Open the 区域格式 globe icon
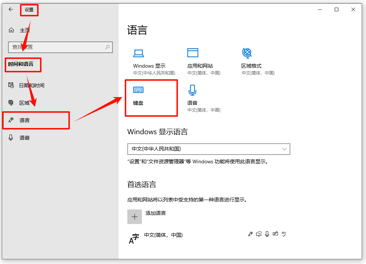 pos(247,52)
